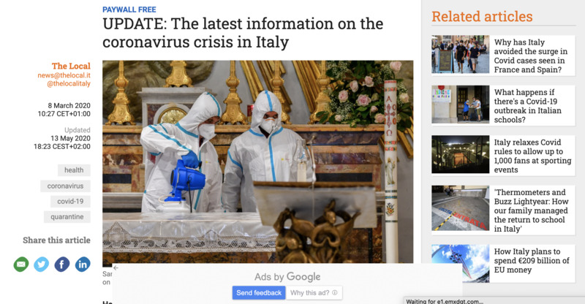585x304 pixels.
Task: Open thumbnail for Covid-19 outbreak in schools article
Action: coord(461,104)
